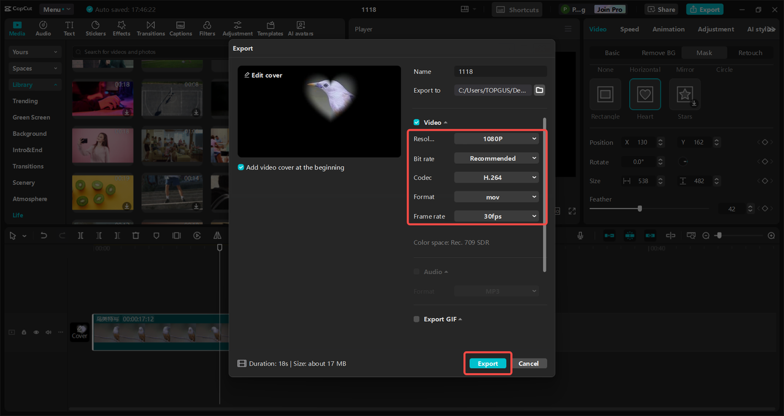The width and height of the screenshot is (784, 416).
Task: Open the Audio media tab
Action: [43, 28]
